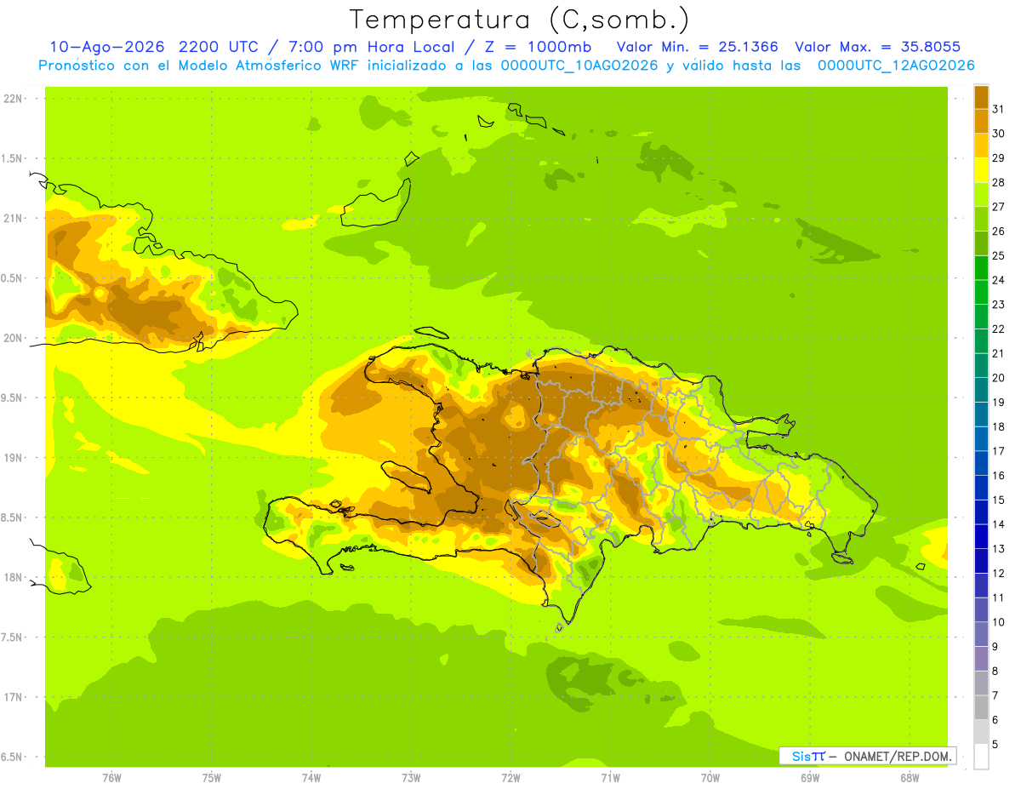Click the legend value '31'
1021x789 pixels.
click(x=999, y=109)
